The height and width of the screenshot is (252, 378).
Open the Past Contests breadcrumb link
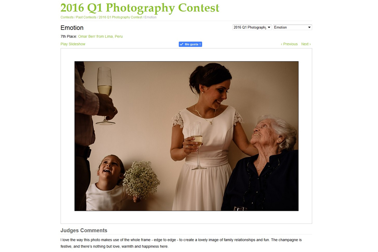(x=86, y=18)
